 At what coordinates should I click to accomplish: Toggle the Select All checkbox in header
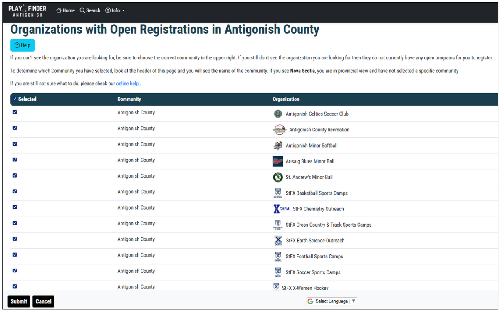(x=15, y=99)
